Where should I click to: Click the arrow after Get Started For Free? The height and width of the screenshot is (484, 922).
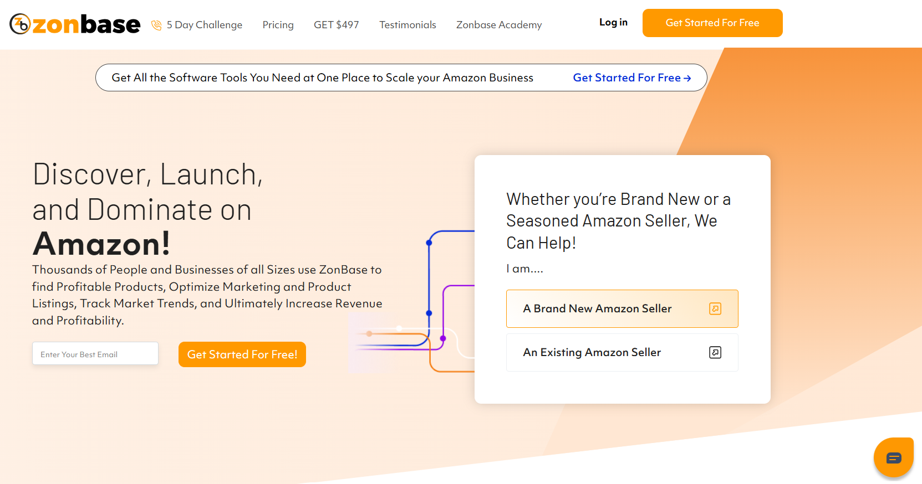click(687, 78)
